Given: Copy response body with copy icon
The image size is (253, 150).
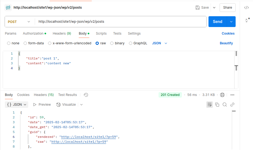Looking at the screenshot, I should tap(217, 105).
